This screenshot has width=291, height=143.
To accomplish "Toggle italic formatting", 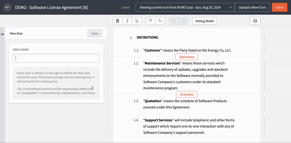I will click(127, 21).
